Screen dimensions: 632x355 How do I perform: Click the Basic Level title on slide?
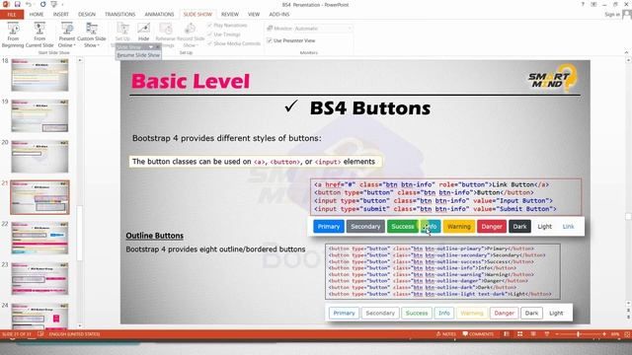(191, 81)
